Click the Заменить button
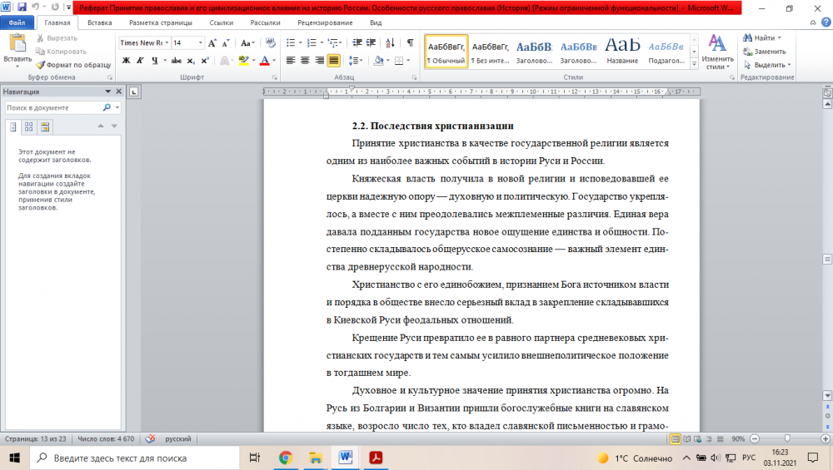 (x=769, y=51)
